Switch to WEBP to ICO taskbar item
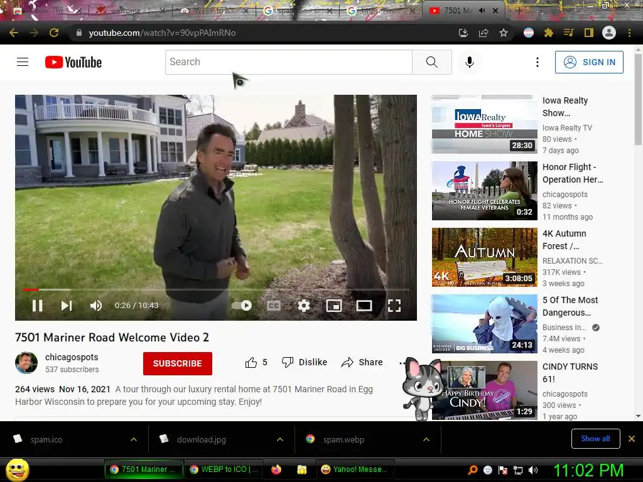This screenshot has width=643, height=482. click(224, 469)
